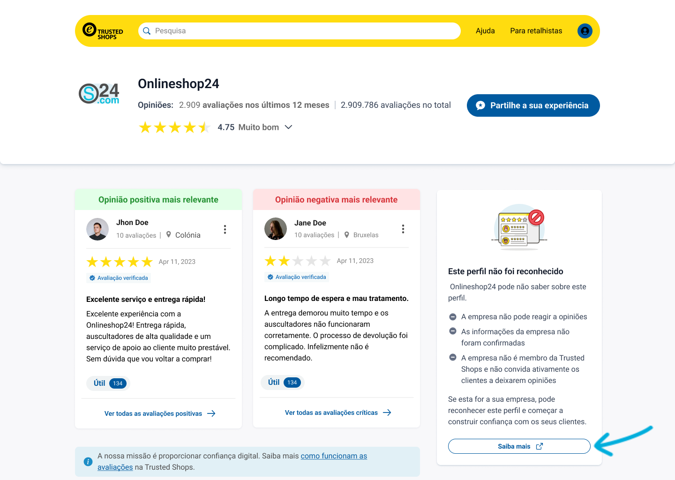
Task: Click the info icon in mission banner
Action: pos(88,462)
